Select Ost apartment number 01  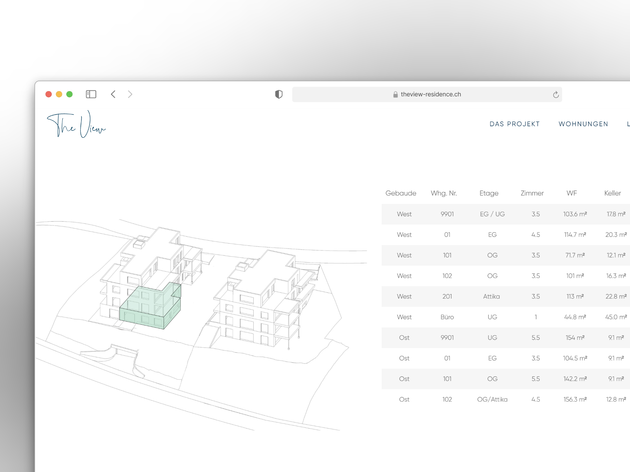pyautogui.click(x=447, y=359)
